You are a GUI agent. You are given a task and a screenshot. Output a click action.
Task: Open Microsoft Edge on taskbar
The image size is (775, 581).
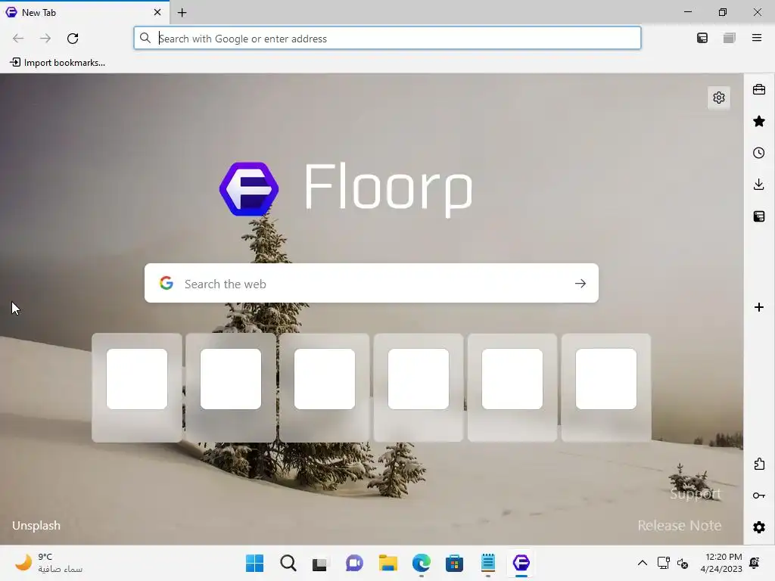click(x=421, y=563)
